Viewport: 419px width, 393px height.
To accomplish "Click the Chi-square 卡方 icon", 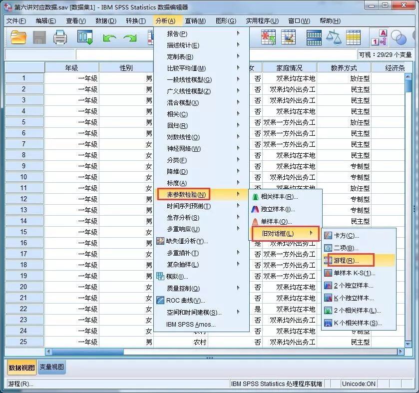I will [328, 236].
